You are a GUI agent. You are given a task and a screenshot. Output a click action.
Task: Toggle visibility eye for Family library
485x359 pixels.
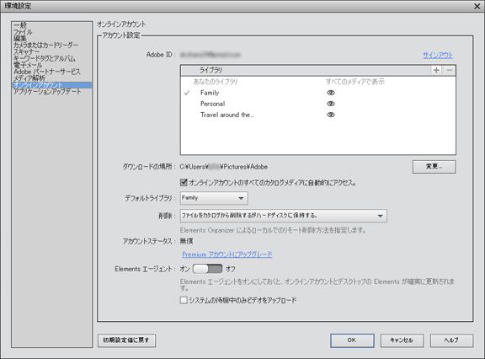[331, 93]
